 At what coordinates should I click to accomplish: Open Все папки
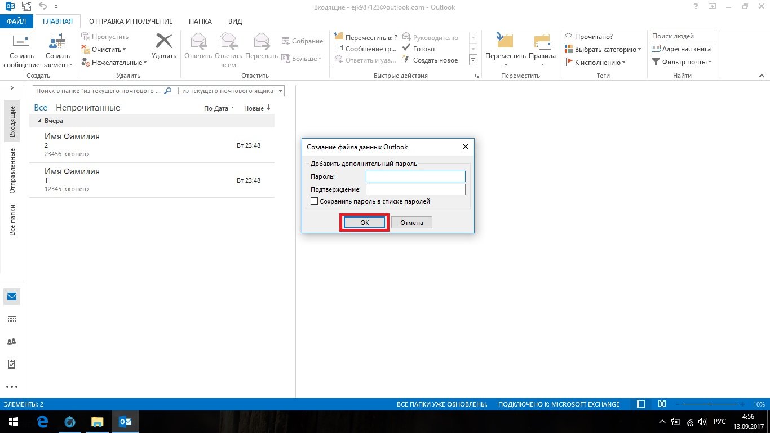click(12, 219)
